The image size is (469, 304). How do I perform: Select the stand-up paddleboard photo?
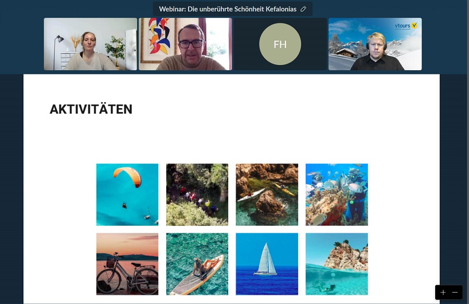(x=197, y=264)
